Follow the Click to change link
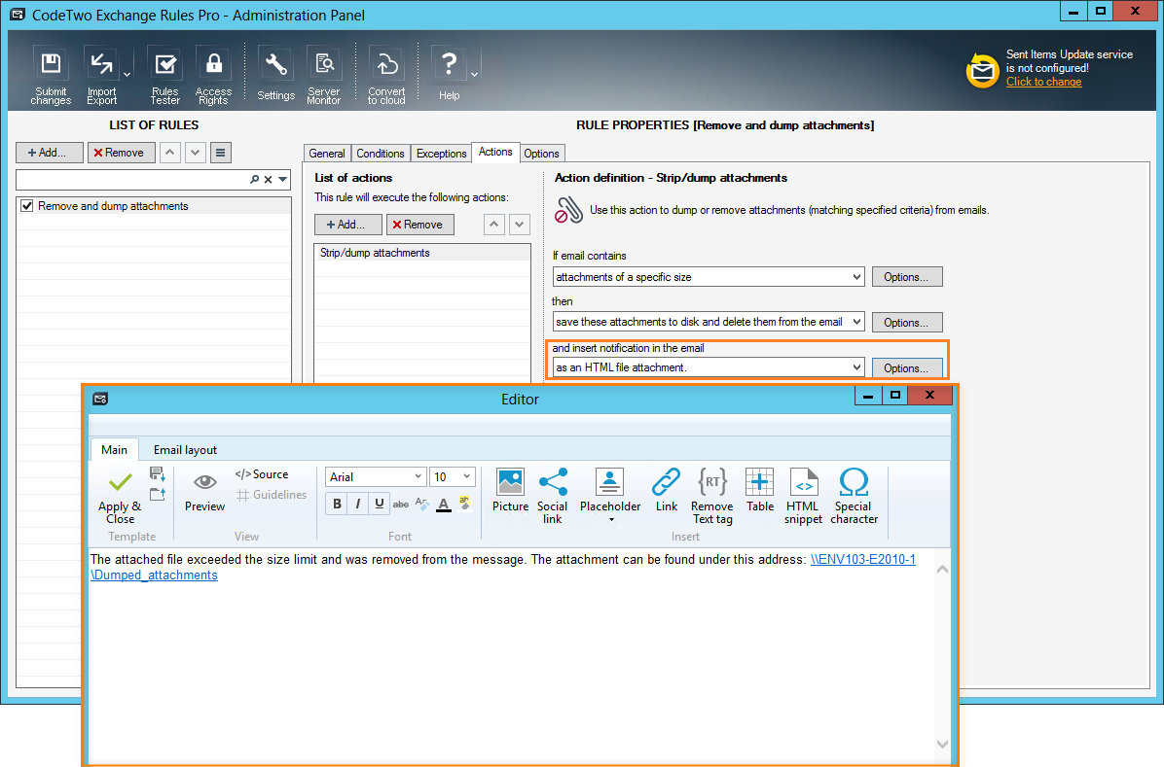1164x767 pixels. 1043,82
